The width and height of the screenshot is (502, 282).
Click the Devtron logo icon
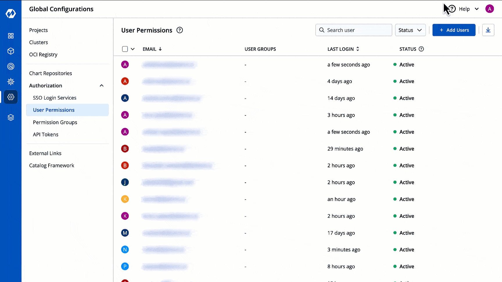pos(11,13)
